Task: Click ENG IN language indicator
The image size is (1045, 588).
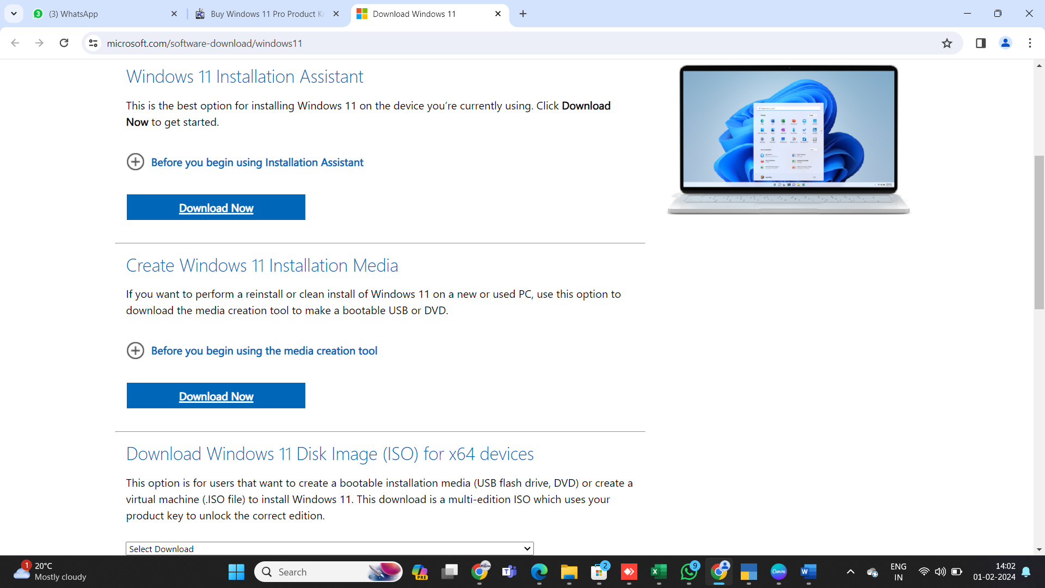Action: coord(899,572)
